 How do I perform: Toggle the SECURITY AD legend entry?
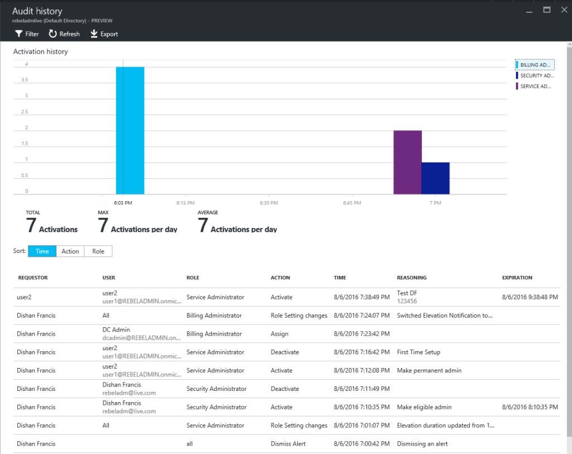[535, 75]
